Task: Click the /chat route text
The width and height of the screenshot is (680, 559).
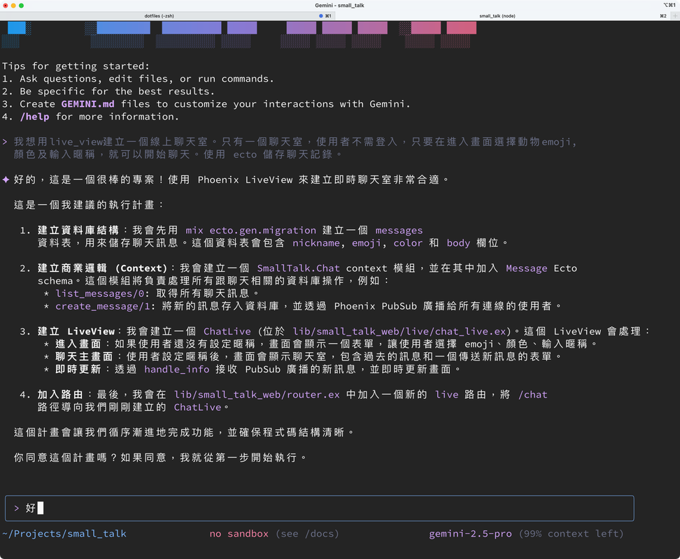Action: point(532,395)
